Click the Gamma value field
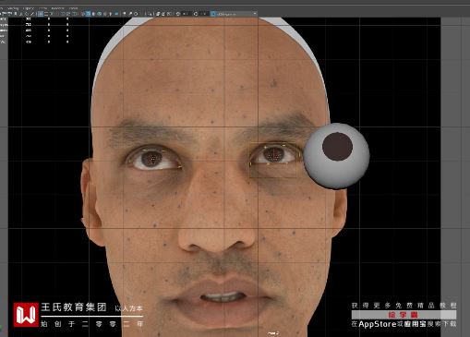The image size is (470, 337). point(204,14)
